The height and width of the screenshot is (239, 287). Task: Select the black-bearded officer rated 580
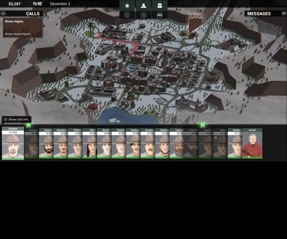pos(46,143)
